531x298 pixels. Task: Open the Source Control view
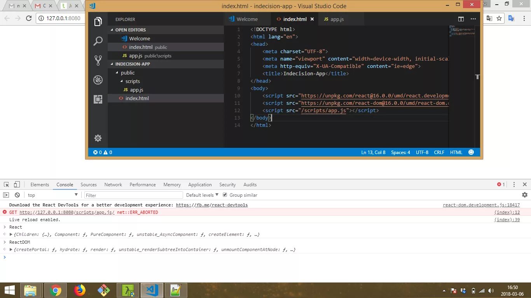coord(98,60)
